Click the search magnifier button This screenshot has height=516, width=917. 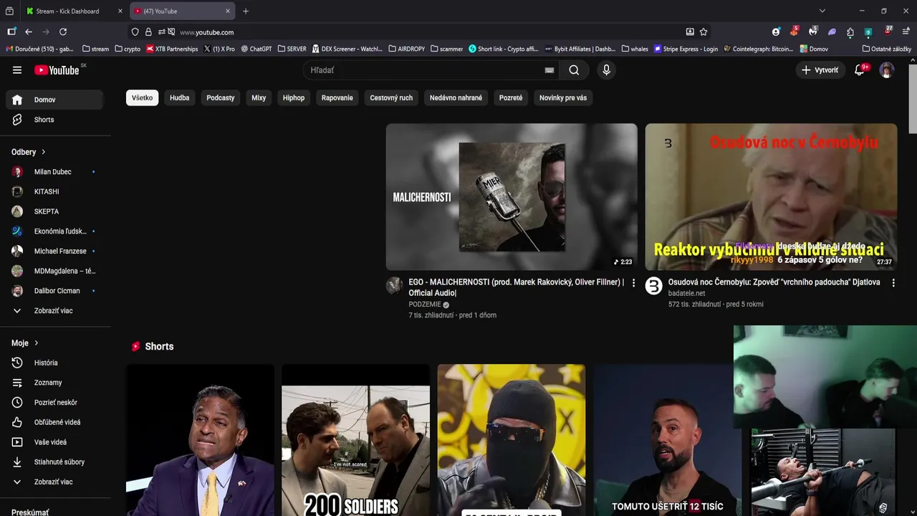(574, 70)
